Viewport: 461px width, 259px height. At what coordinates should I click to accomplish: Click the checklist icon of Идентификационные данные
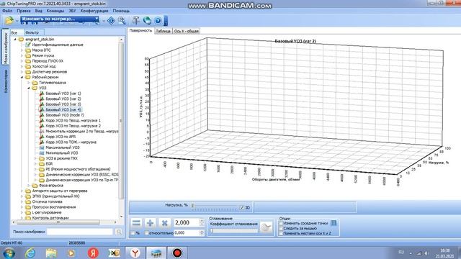pos(28,45)
